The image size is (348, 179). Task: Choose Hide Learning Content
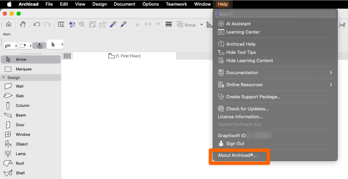[275, 61]
